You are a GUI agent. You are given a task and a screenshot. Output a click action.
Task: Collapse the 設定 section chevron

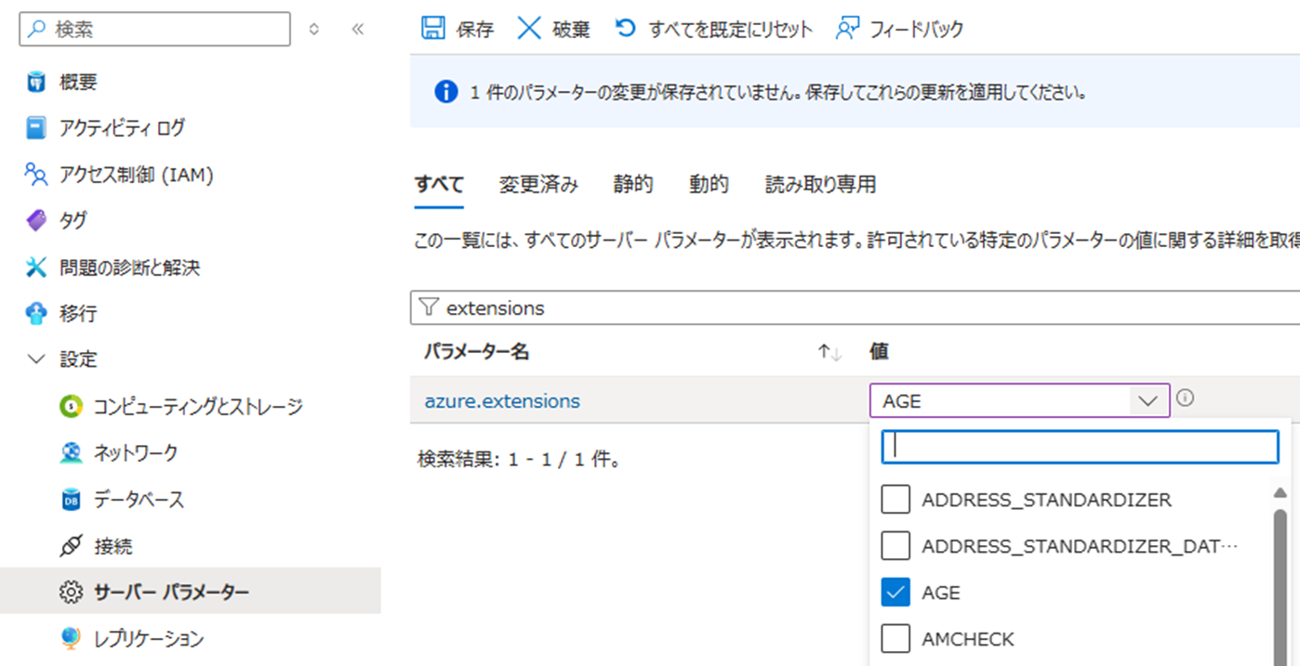coord(36,359)
